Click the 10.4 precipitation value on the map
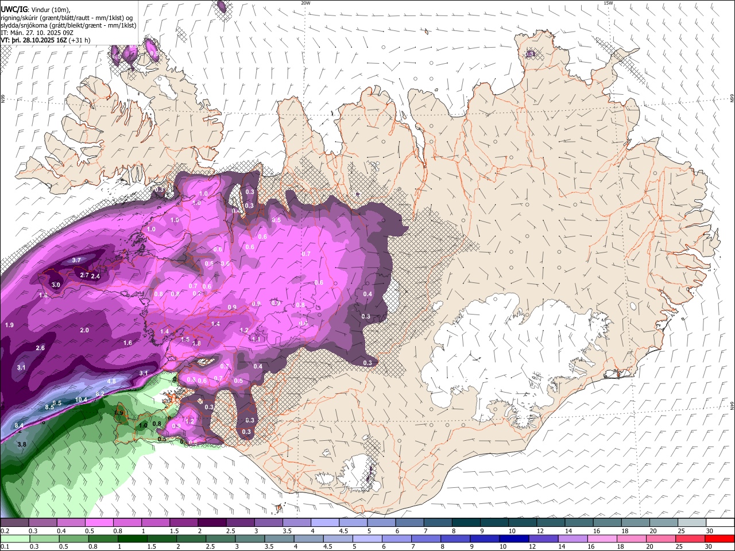Screen dimensions: 735x551 pyautogui.click(x=82, y=400)
